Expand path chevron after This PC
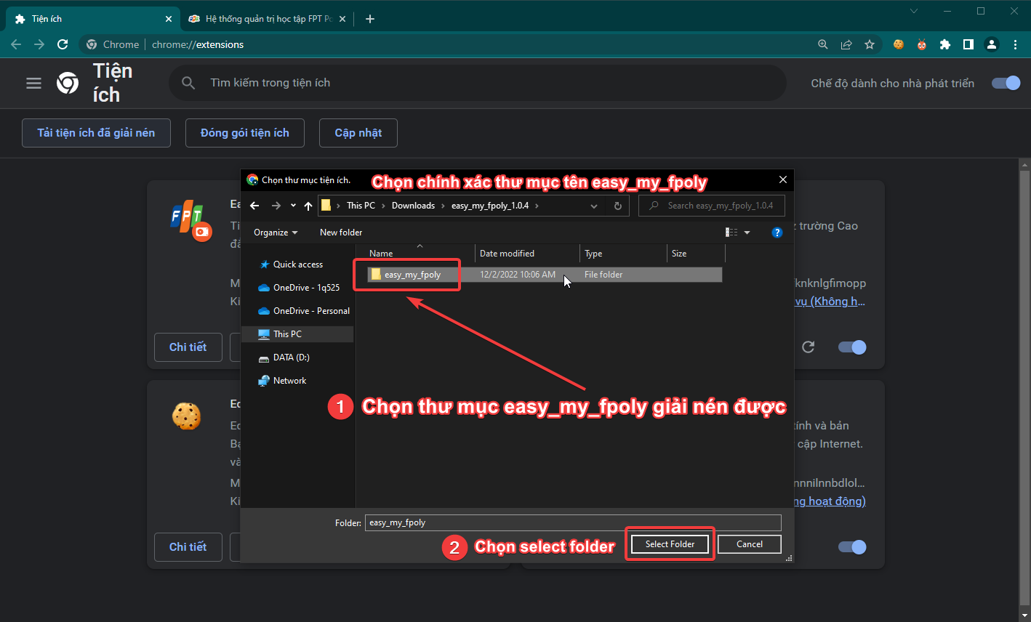1031x622 pixels. (x=383, y=206)
